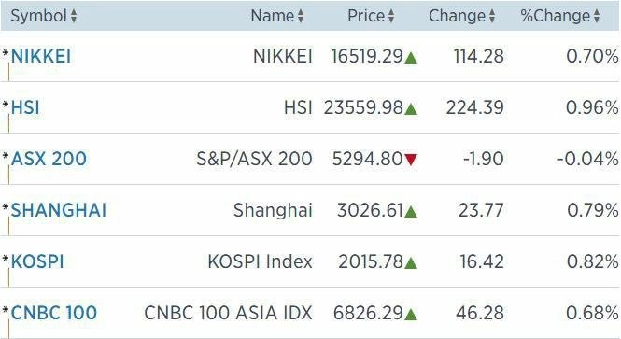The height and width of the screenshot is (339, 621).
Task: Click red down arrow beside ASX 200 price
Action: coord(411,160)
